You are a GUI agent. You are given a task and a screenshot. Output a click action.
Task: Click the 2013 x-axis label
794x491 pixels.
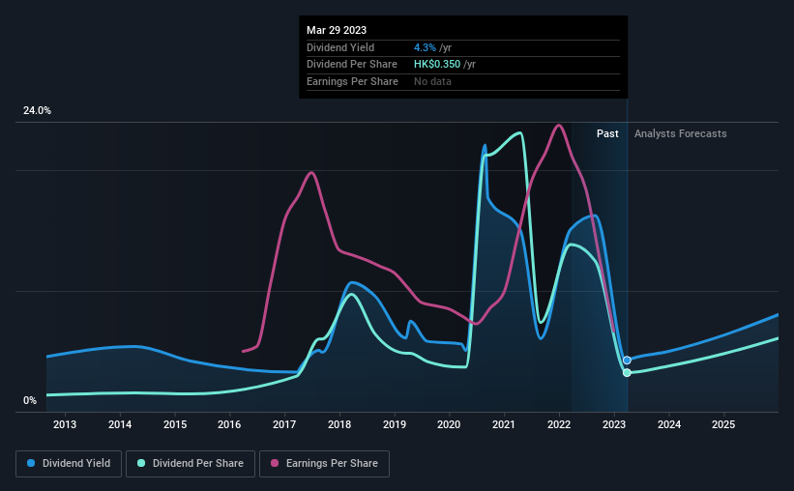pos(65,424)
